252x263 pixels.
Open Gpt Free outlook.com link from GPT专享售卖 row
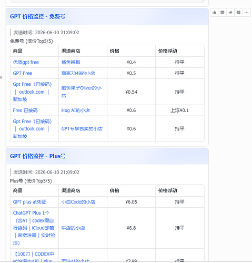click(x=32, y=129)
